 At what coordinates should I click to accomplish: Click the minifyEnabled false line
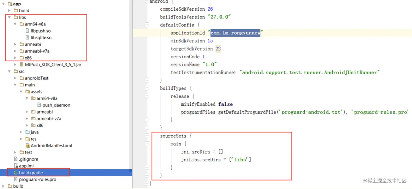[x=207, y=104]
